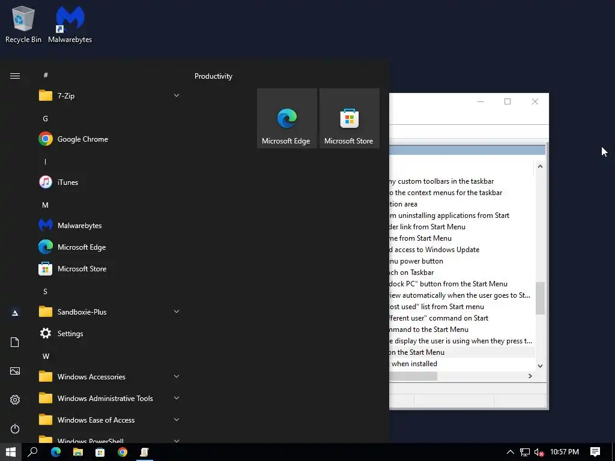The height and width of the screenshot is (461, 615).
Task: Select policy 'context menus for the taskbar'
Action: click(461, 193)
